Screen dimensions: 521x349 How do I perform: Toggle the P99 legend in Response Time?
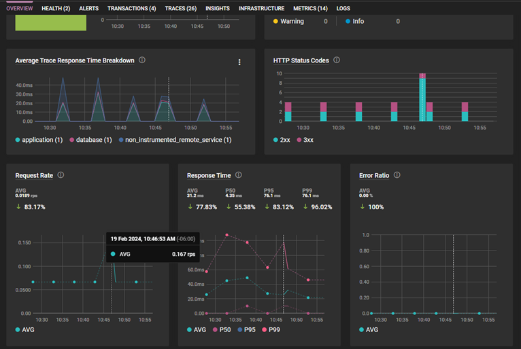pos(271,330)
